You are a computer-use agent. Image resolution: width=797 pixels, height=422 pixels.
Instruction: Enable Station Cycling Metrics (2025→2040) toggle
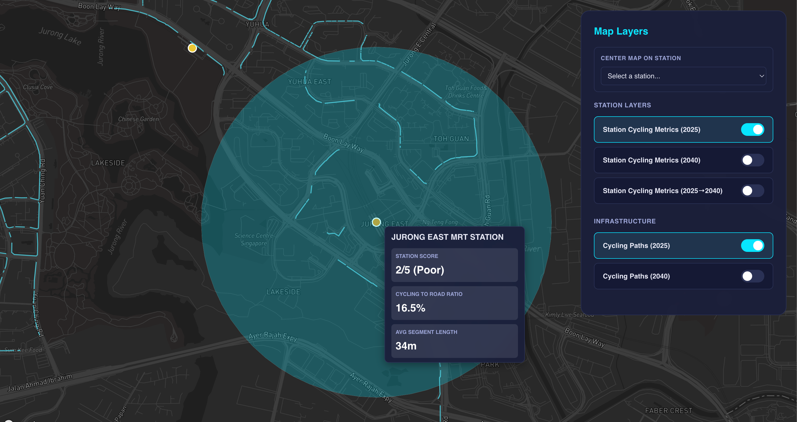pyautogui.click(x=752, y=191)
